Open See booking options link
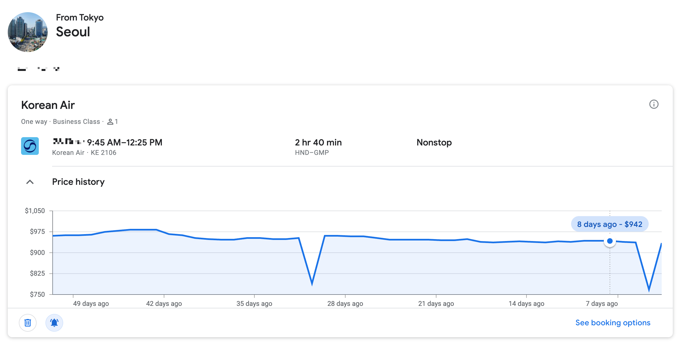This screenshot has height=348, width=680. 613,323
